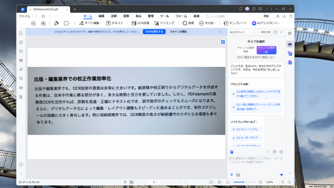This screenshot has width=334, height=188.
Task: Open the OCR処理 tool
Action: pyautogui.click(x=140, y=23)
